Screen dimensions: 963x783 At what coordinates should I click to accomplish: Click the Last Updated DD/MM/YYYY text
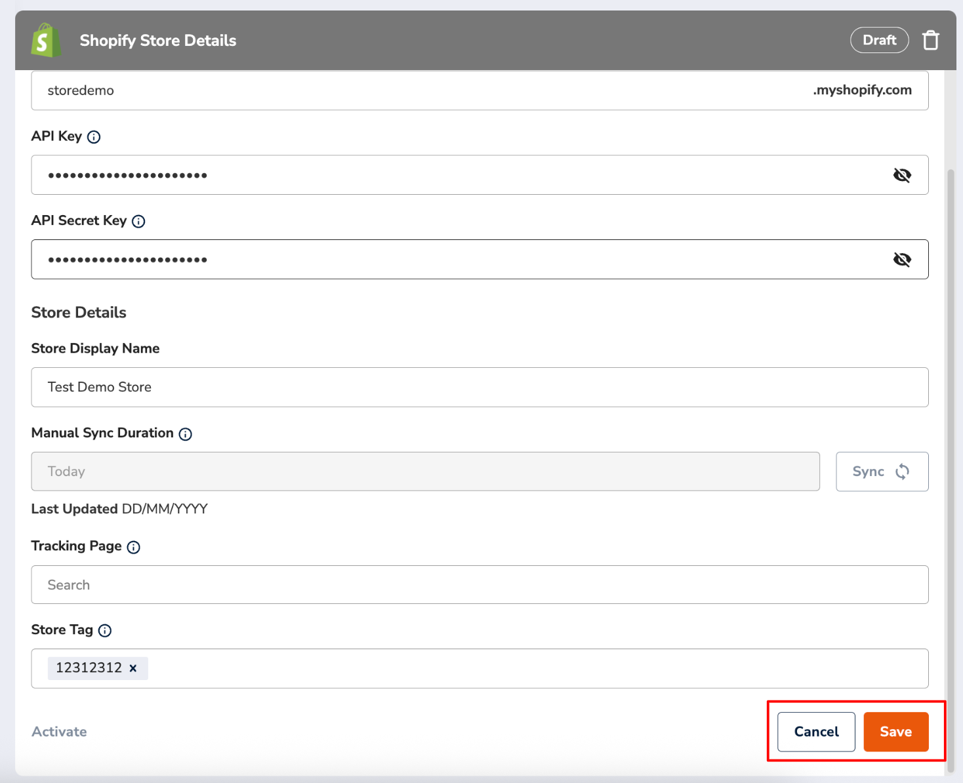pos(119,510)
